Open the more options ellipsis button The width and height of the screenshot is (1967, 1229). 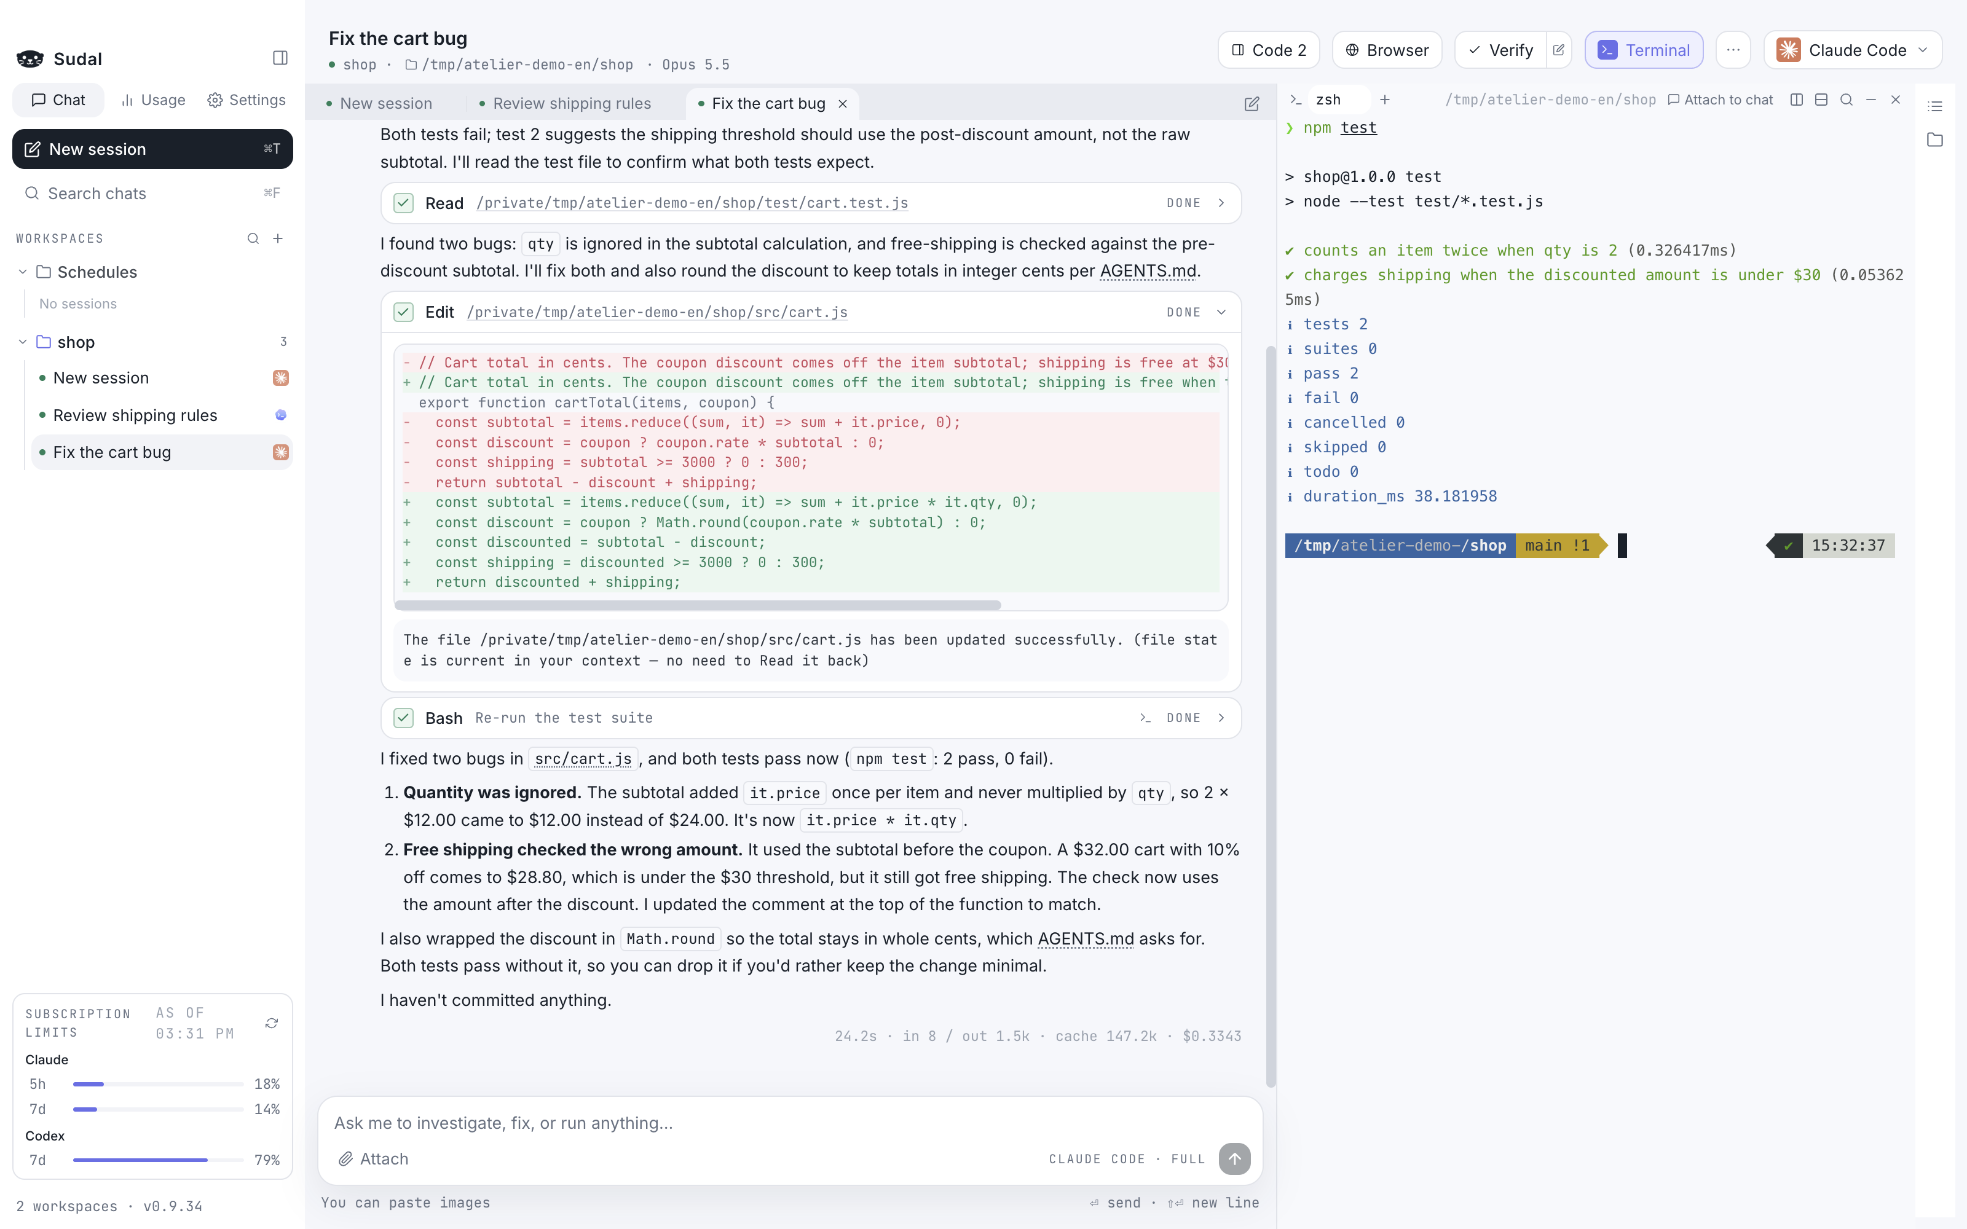[1733, 50]
